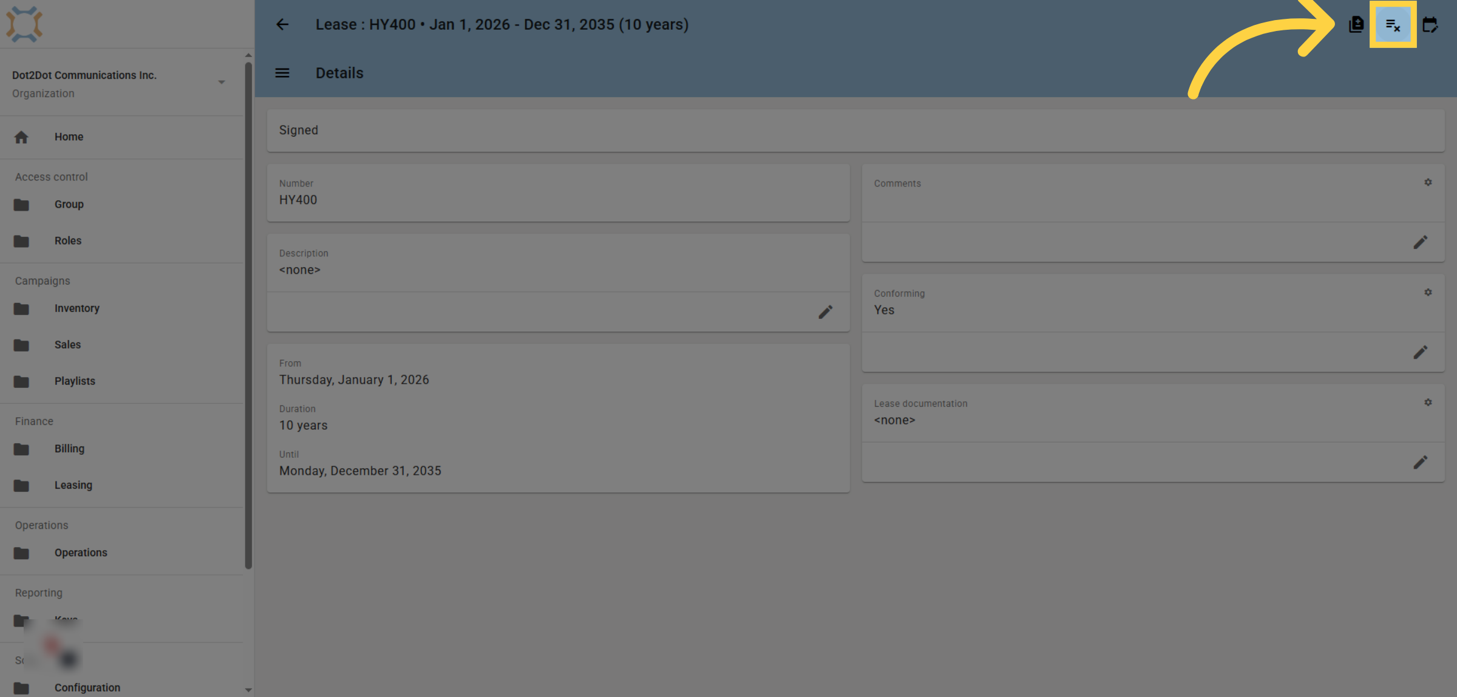Click the Signed status text

point(298,130)
